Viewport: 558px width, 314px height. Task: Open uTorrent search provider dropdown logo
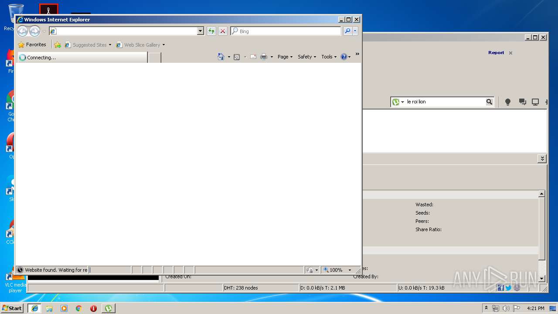[x=398, y=102]
